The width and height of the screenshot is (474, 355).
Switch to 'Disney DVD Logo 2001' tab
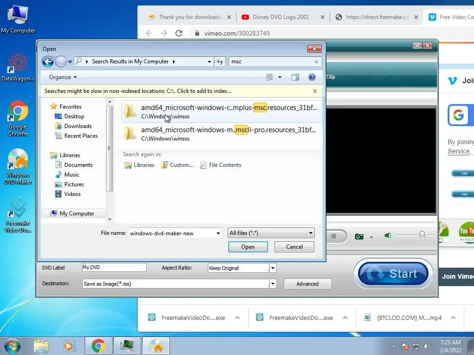click(283, 17)
